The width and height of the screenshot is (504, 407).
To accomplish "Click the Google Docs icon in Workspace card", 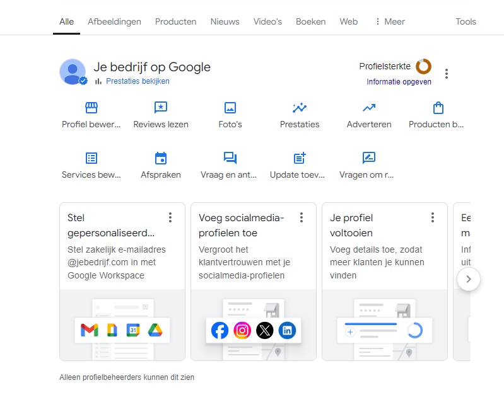I will pos(112,330).
